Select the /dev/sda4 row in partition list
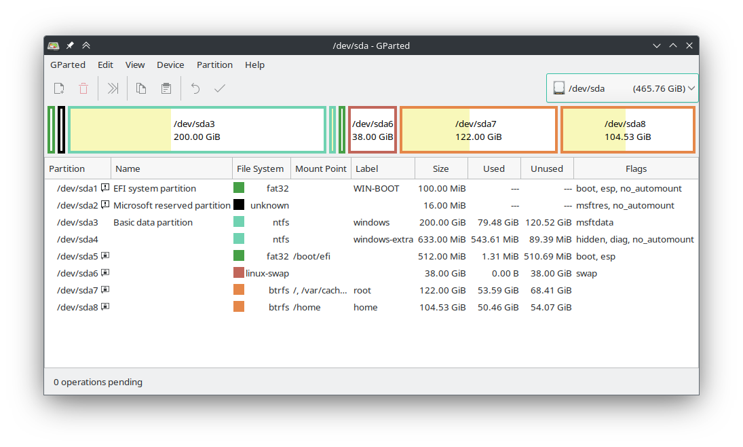Viewport: 743px width, 447px height. tap(372, 240)
